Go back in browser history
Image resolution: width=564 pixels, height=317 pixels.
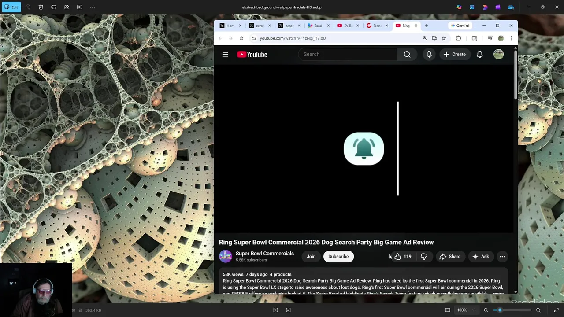click(x=220, y=38)
